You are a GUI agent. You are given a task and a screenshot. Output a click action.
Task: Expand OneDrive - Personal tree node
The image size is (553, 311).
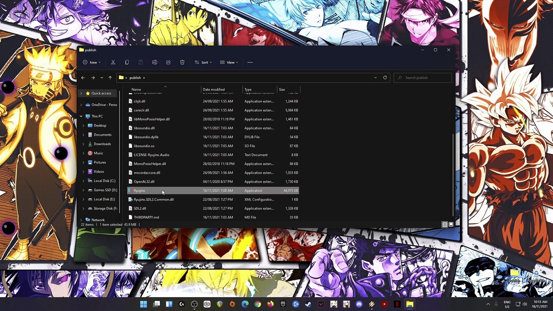tap(81, 105)
